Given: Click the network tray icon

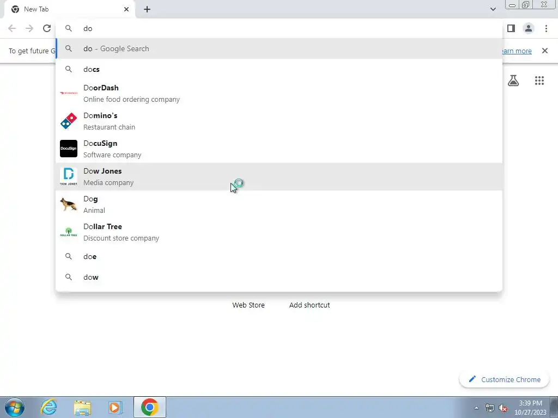Looking at the screenshot, I should click(490, 408).
